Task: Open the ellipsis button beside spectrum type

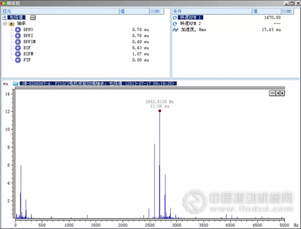Action: (33, 17)
